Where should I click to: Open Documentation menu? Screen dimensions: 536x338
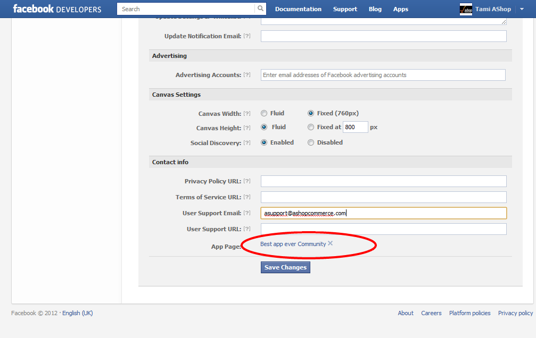(x=298, y=9)
